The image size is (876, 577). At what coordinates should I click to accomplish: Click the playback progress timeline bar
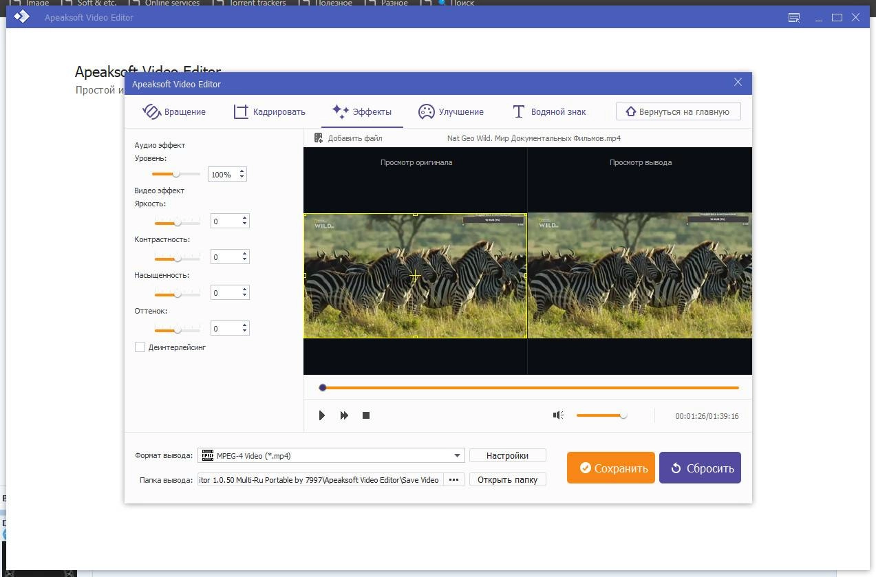(528, 388)
